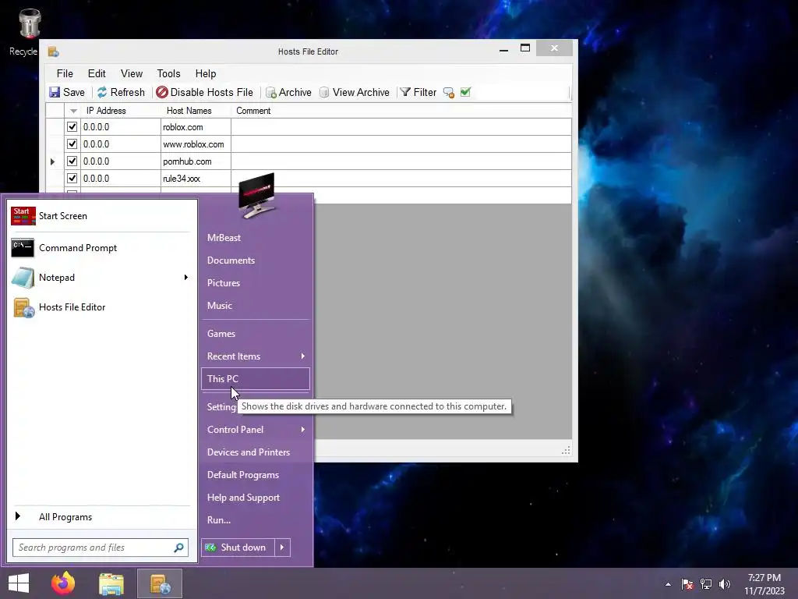Expand the Shut down options arrow
This screenshot has width=798, height=599.
pos(282,548)
